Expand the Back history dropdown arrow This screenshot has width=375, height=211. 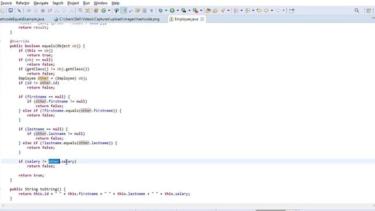[x=272, y=11]
